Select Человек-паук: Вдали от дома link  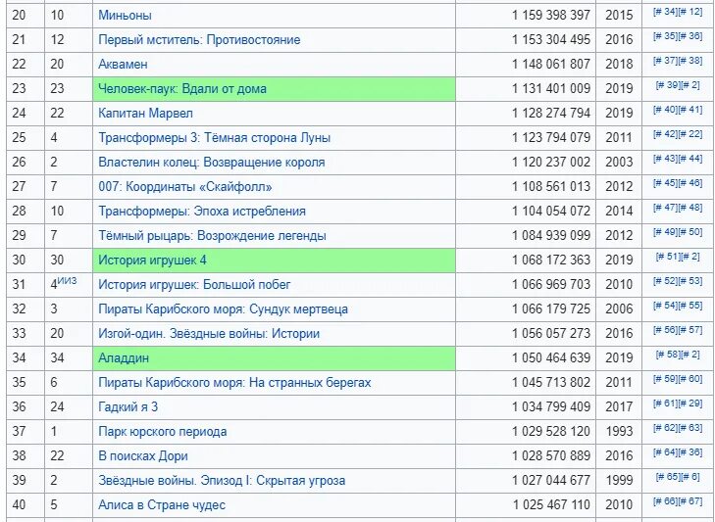point(181,89)
